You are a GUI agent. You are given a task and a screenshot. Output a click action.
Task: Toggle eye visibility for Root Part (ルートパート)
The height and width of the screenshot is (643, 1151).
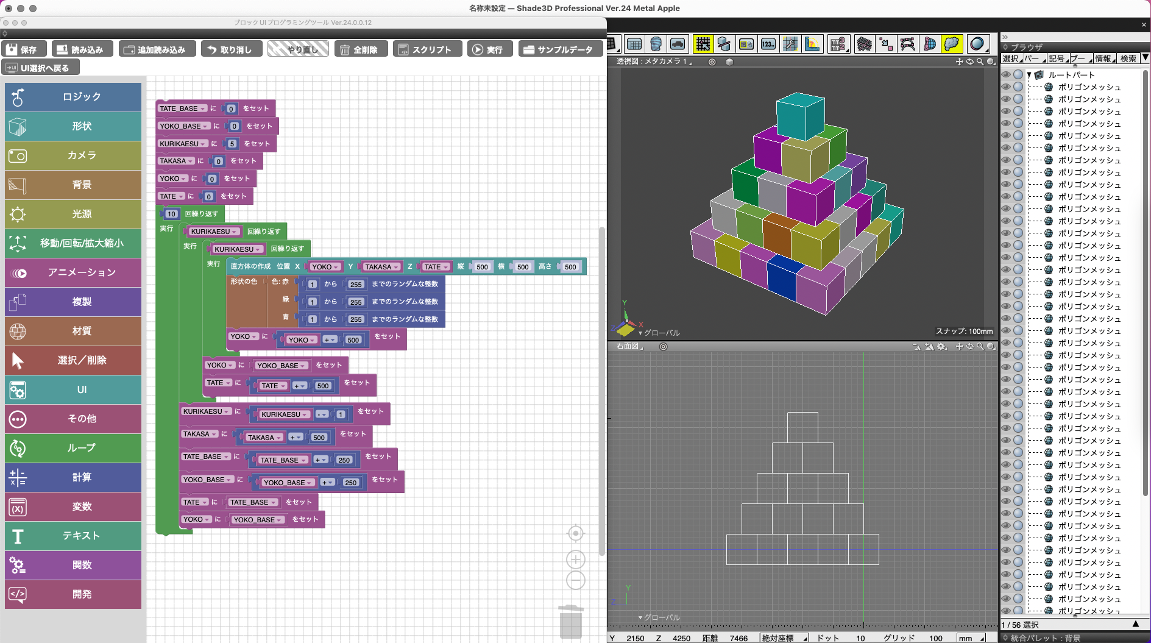pos(1006,75)
